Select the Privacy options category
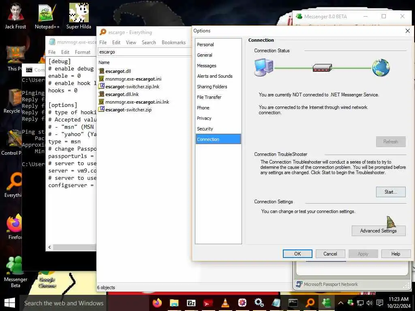 218,119
